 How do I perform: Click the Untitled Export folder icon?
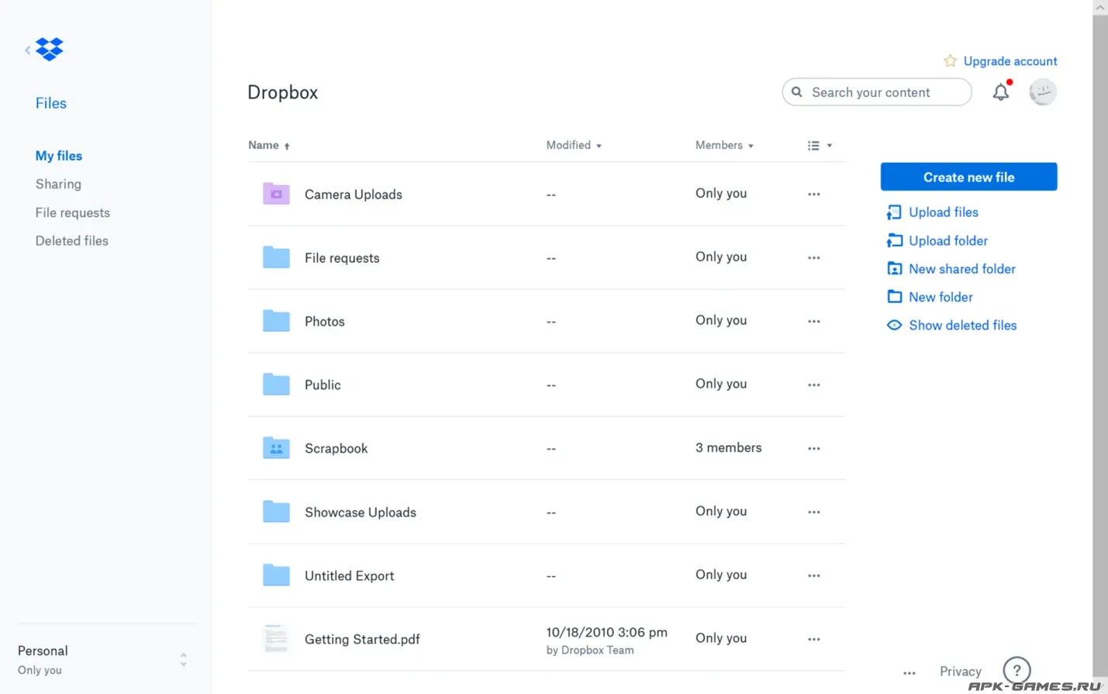coord(276,575)
